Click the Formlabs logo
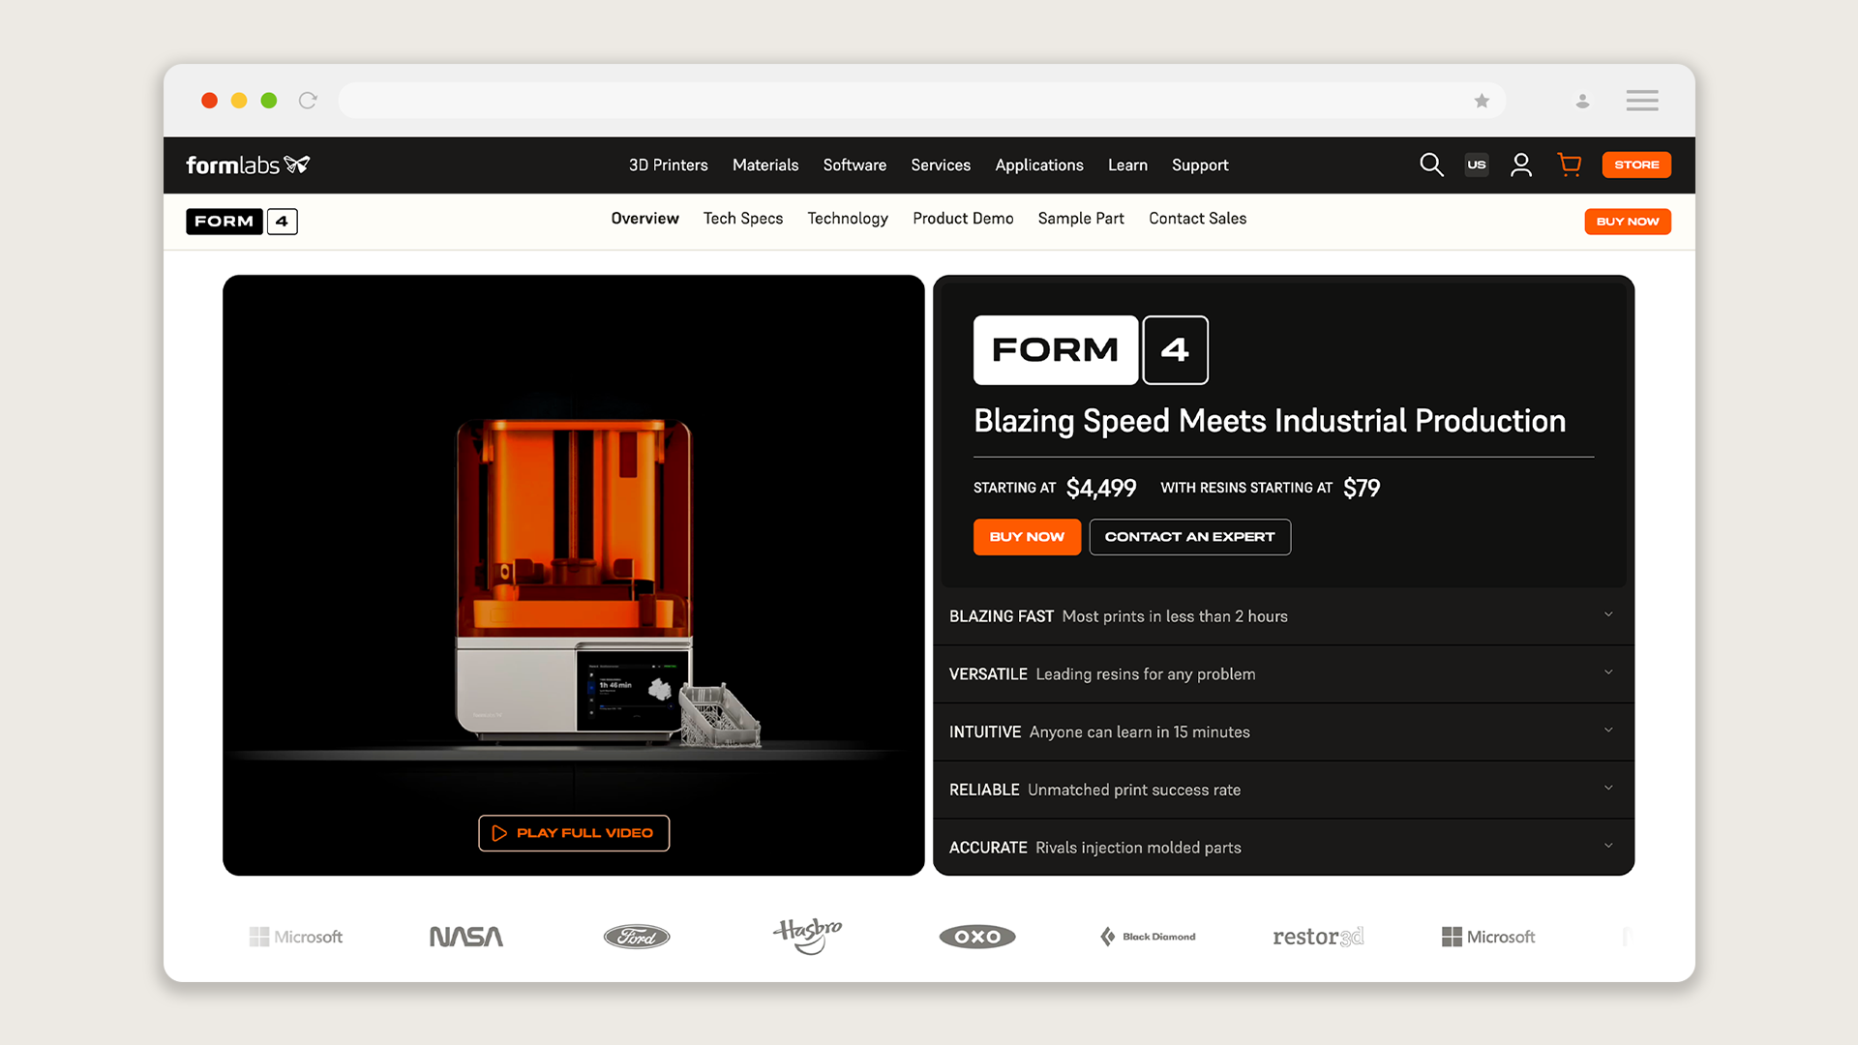 [248, 164]
